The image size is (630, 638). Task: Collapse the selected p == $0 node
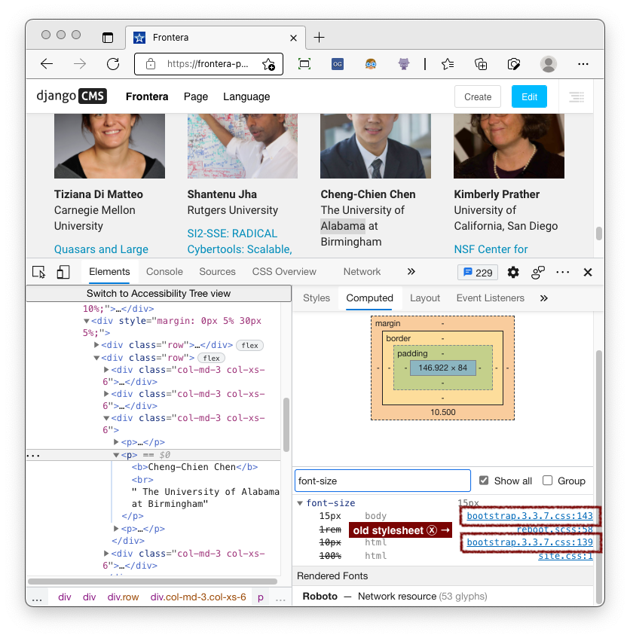pos(116,455)
